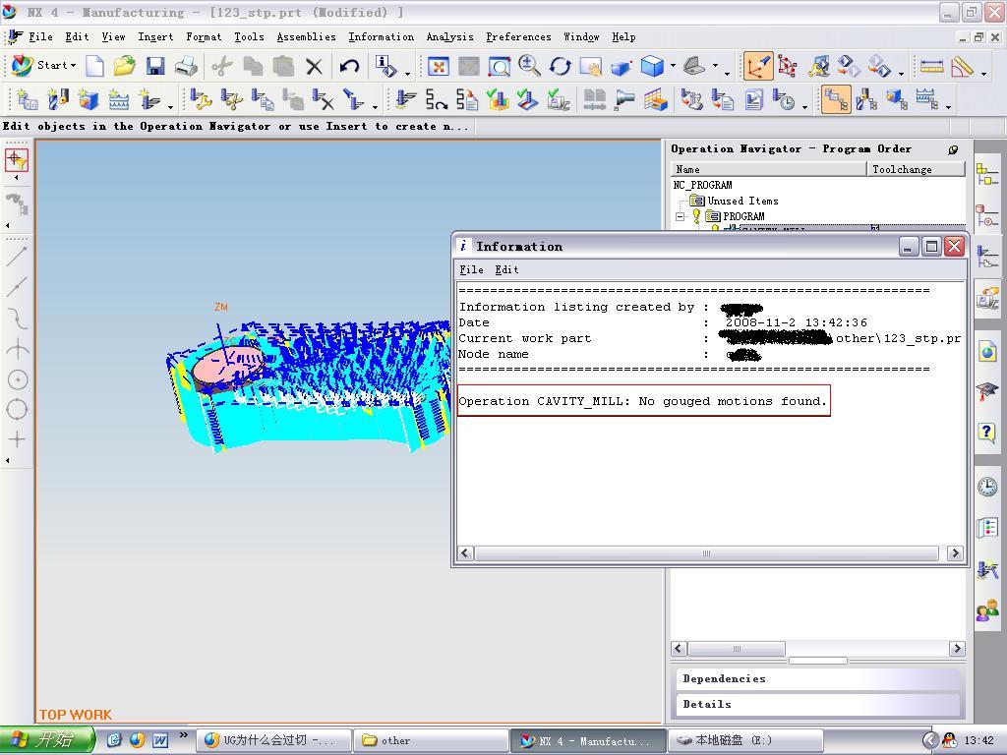Click the Create Program icon

tap(27, 99)
